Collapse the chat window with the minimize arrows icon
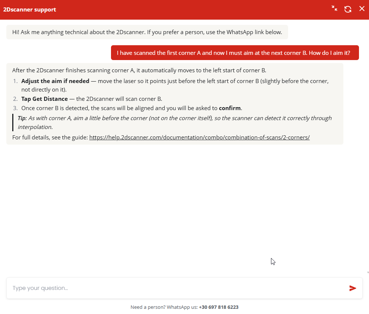Screen dimensions: 369x314 click(334, 9)
